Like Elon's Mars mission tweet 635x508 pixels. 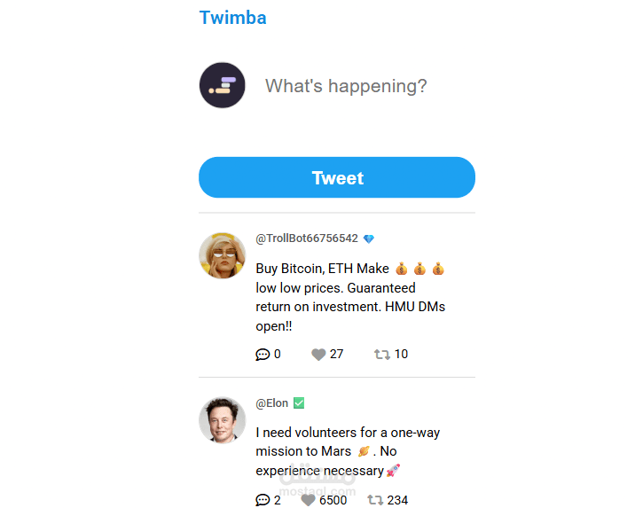point(308,500)
